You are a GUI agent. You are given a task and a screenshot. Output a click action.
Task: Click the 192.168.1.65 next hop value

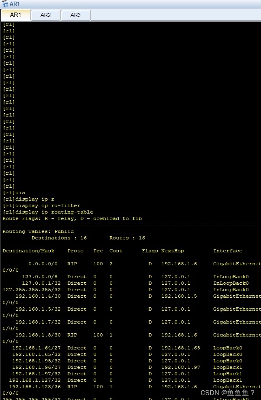pos(181,348)
